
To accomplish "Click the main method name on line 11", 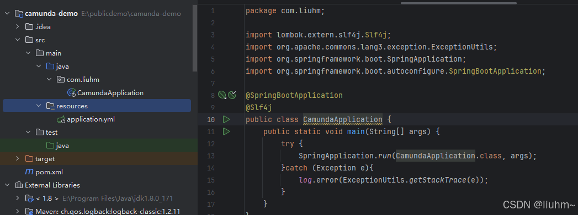I will (356, 132).
